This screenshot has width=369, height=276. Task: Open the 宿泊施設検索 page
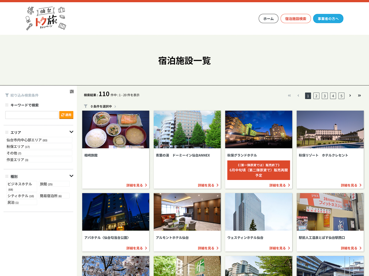pos(296,19)
